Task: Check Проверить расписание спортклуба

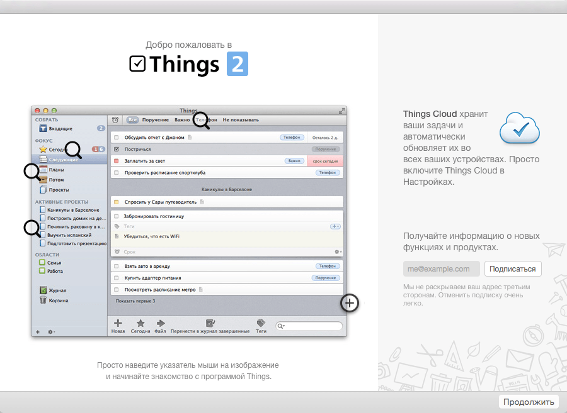Action: click(x=117, y=173)
